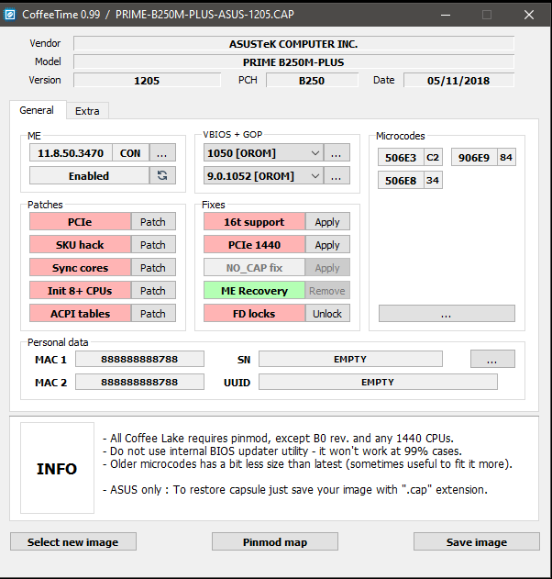Click the ellipsis button beside VBIOS 1050
This screenshot has height=579, width=552.
pos(337,153)
